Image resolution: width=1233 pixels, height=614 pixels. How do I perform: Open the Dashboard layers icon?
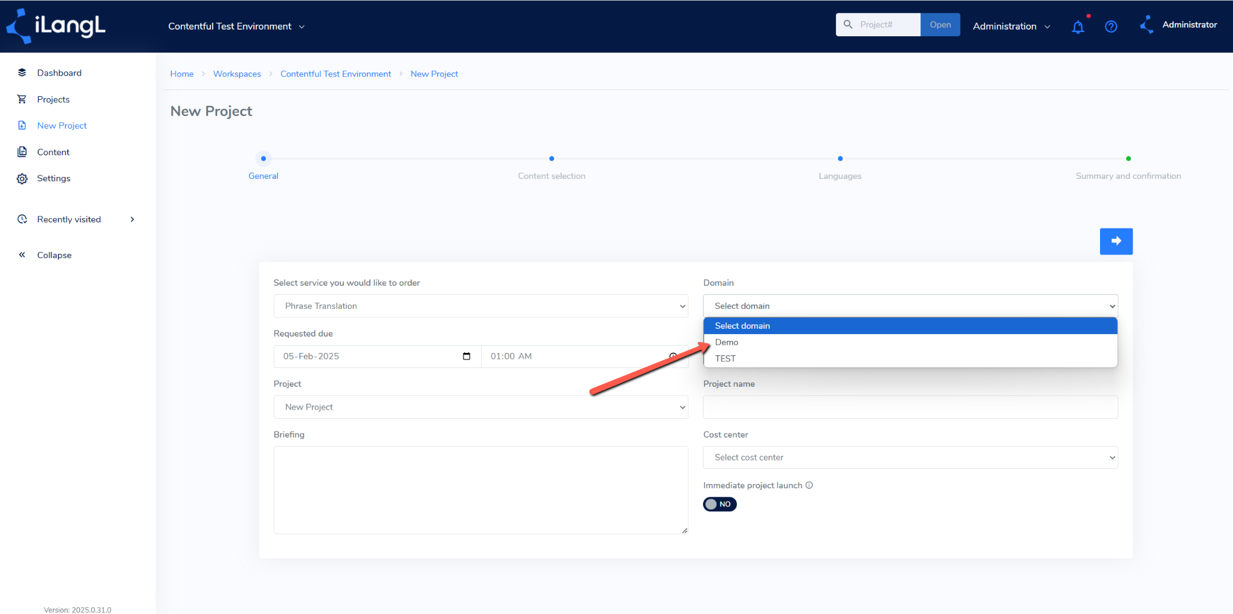point(22,73)
